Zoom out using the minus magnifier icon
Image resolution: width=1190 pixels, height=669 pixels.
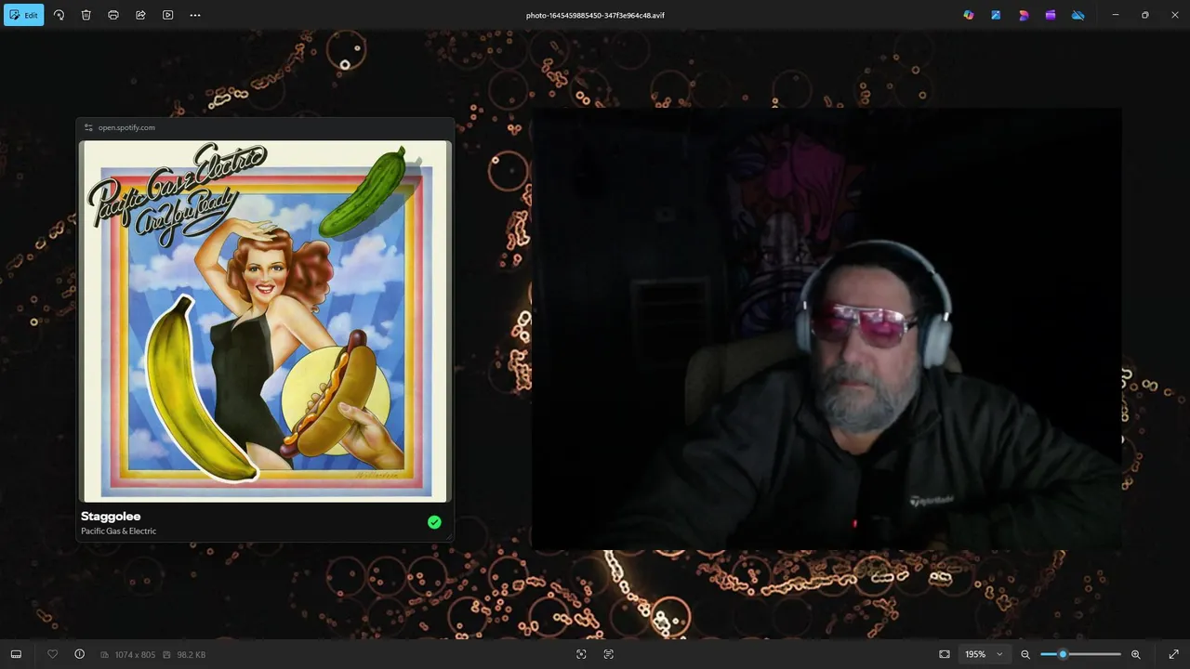point(1025,654)
